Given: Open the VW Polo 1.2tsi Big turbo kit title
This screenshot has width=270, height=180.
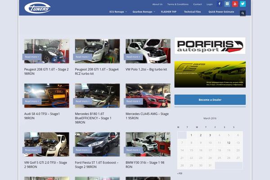Looking at the screenshot, I should pyautogui.click(x=146, y=69).
